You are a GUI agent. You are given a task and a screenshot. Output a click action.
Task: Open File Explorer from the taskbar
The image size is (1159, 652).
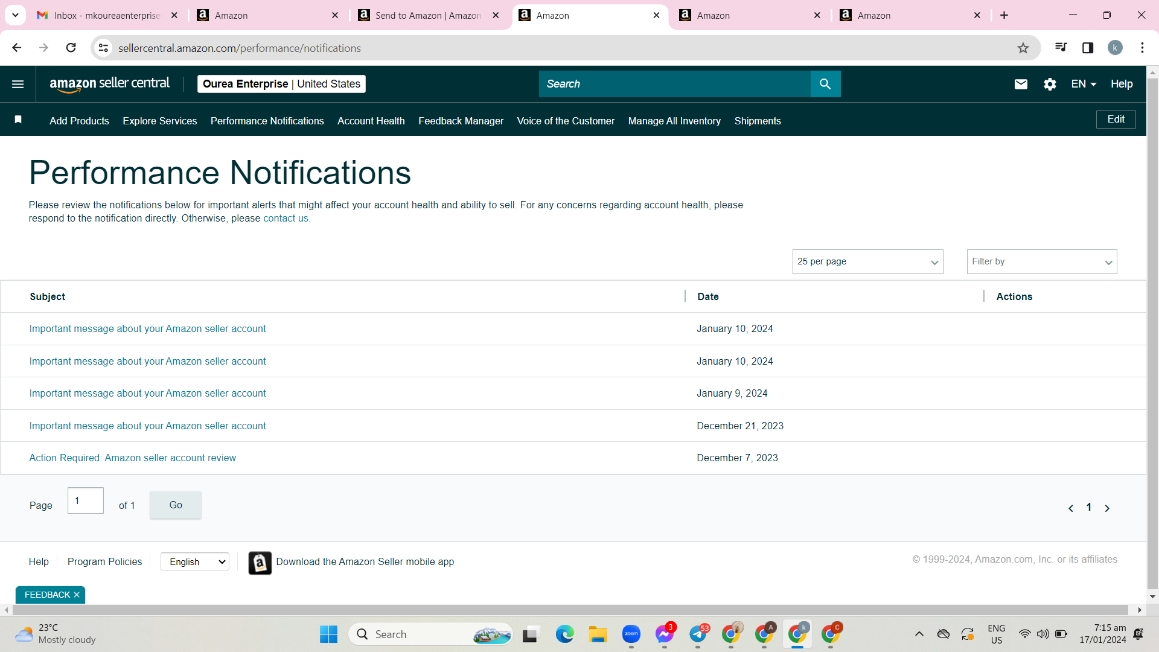coord(598,634)
